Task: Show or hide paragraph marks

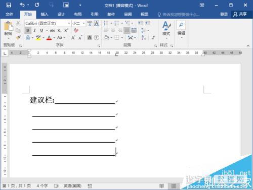Action: pyautogui.click(x=153, y=37)
